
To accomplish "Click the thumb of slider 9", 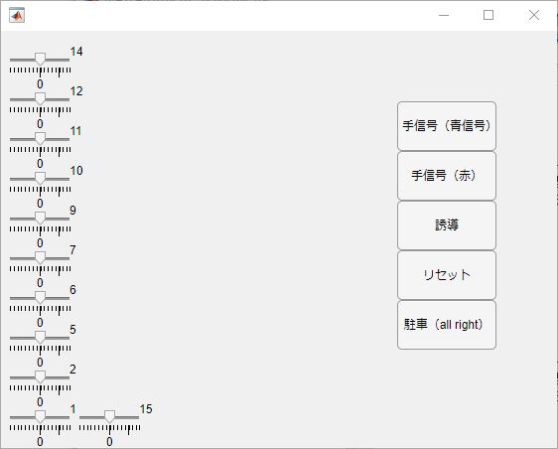I will click(41, 219).
